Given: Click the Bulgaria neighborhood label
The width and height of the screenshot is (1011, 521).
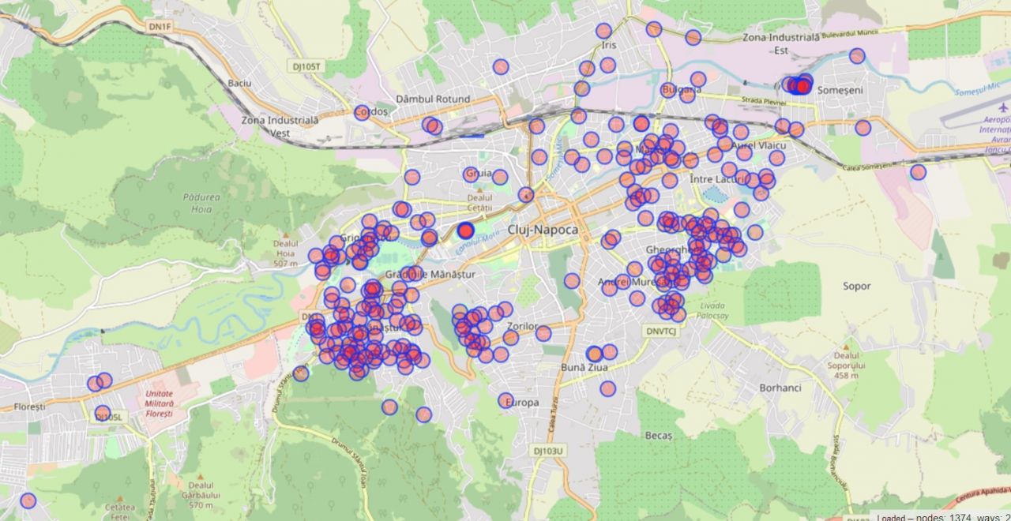Looking at the screenshot, I should (x=682, y=90).
